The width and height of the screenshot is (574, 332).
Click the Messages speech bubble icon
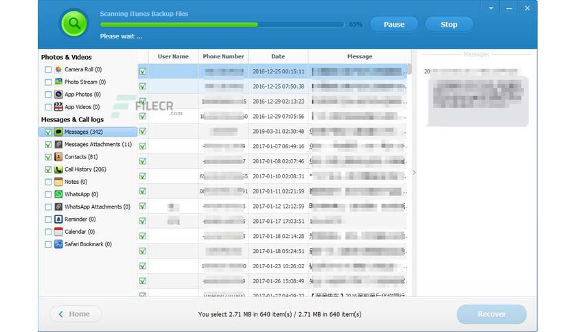(x=58, y=132)
